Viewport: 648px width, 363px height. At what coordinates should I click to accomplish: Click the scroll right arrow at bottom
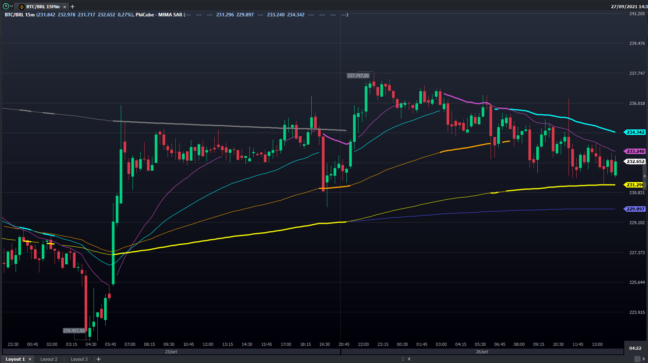click(644, 359)
